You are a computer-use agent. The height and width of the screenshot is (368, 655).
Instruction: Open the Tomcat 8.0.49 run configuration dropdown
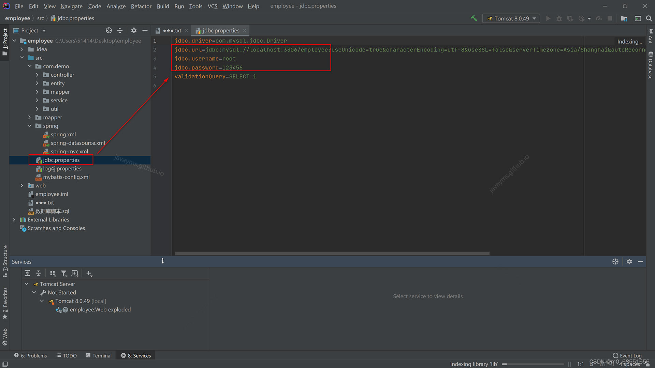(511, 18)
